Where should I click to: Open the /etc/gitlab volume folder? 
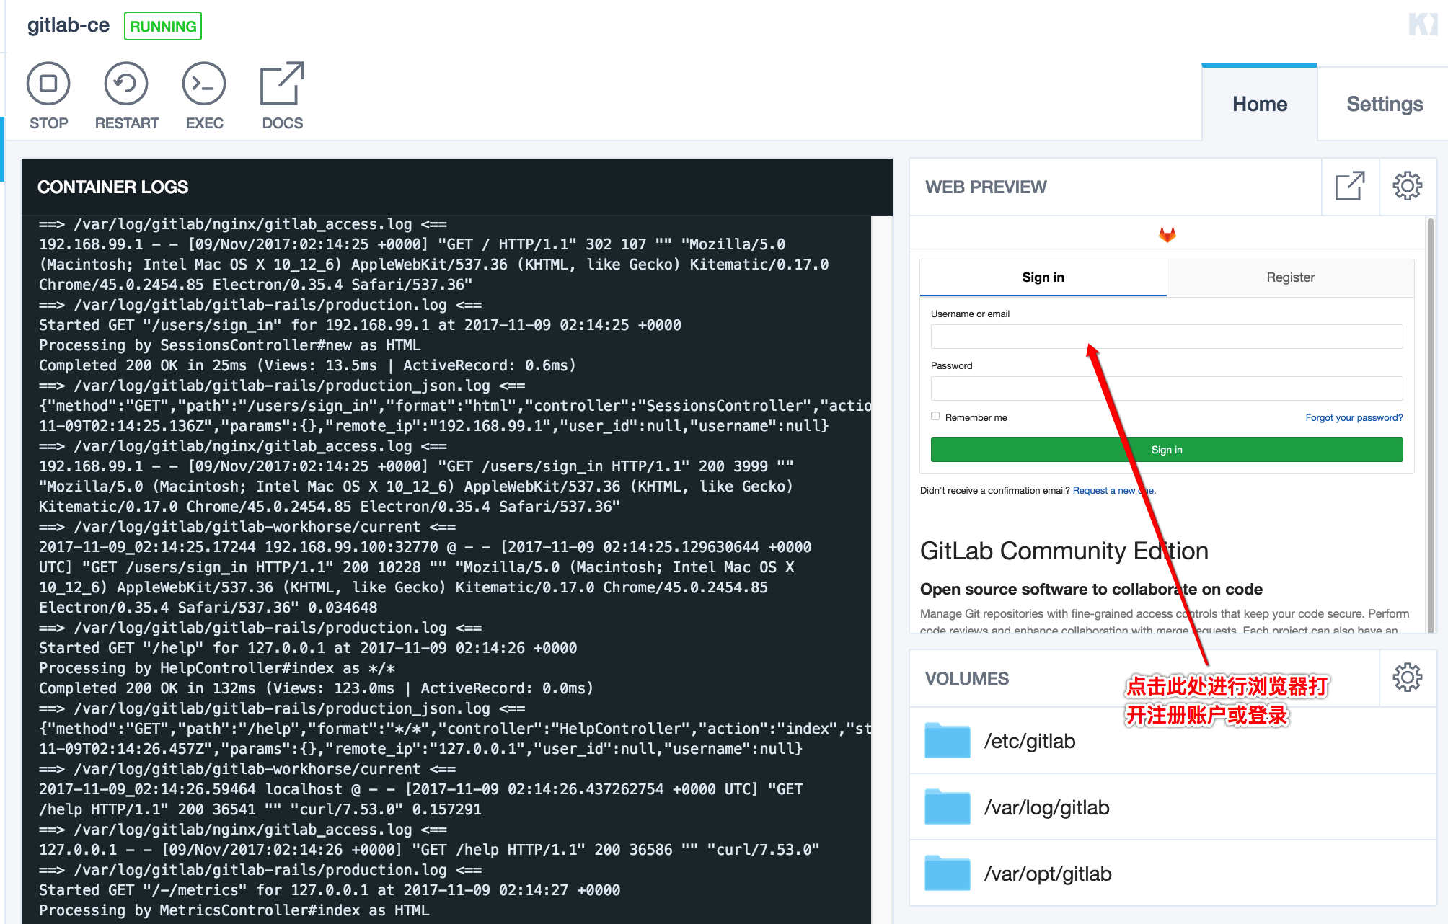[948, 741]
